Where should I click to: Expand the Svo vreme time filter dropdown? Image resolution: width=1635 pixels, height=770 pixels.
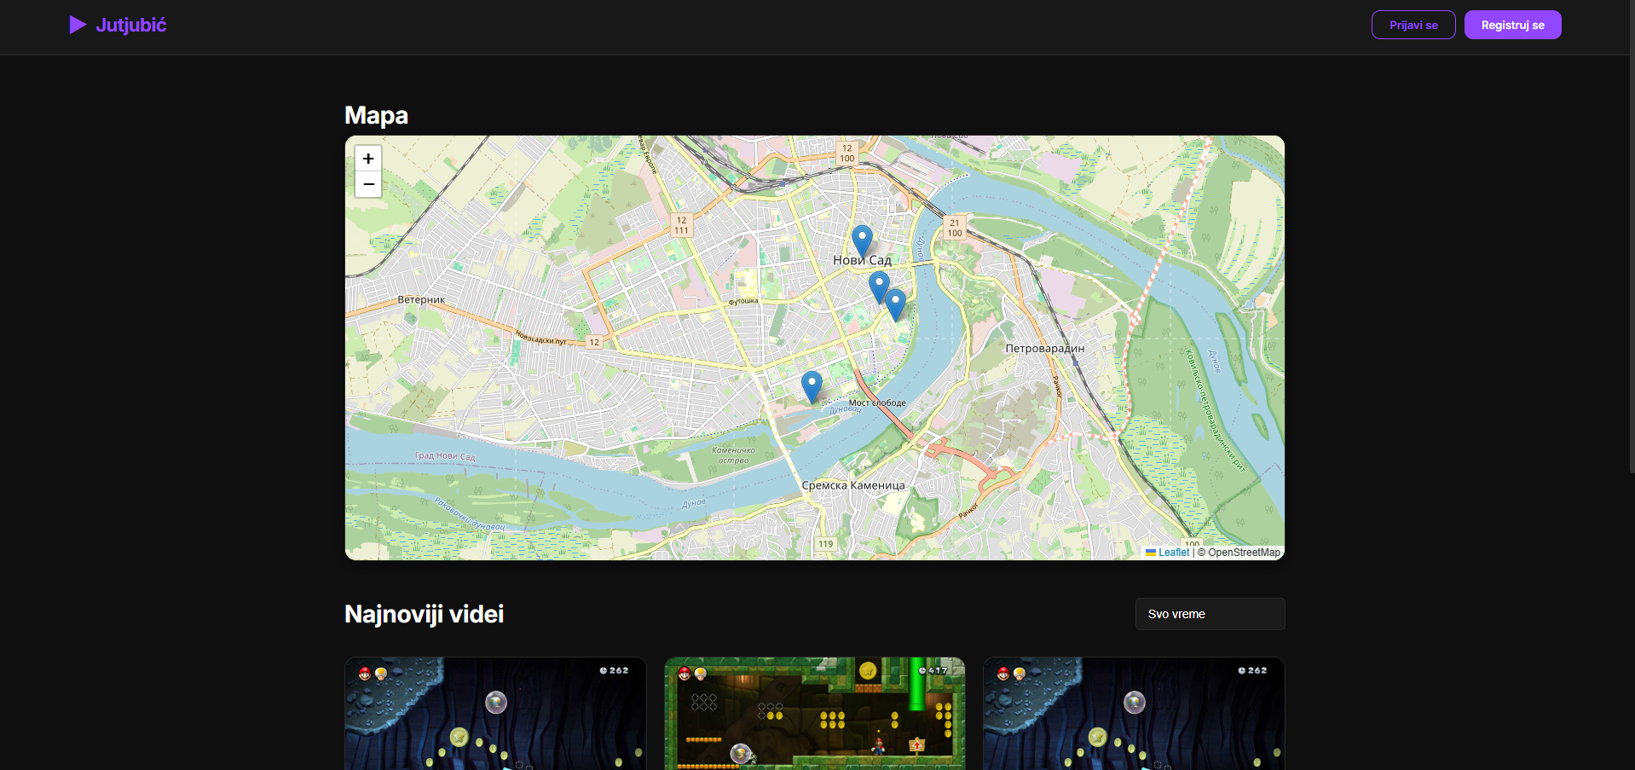[1210, 614]
